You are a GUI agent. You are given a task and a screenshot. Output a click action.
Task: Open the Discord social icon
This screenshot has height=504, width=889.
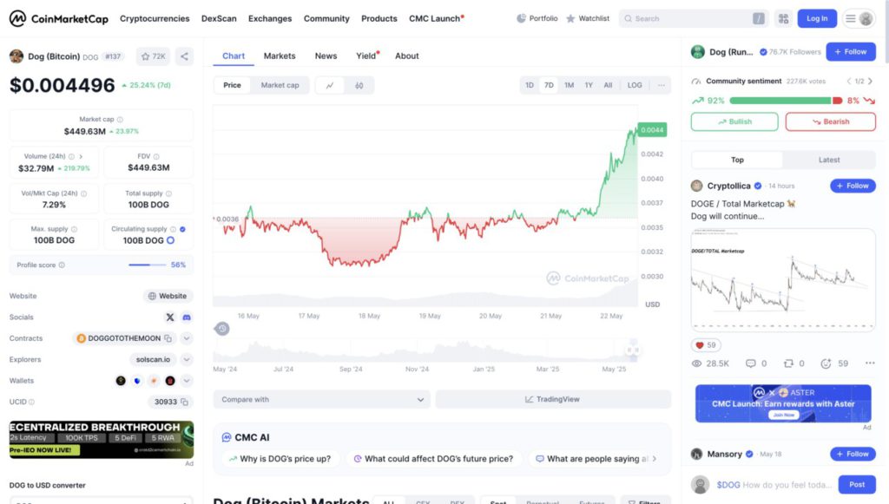tap(186, 317)
